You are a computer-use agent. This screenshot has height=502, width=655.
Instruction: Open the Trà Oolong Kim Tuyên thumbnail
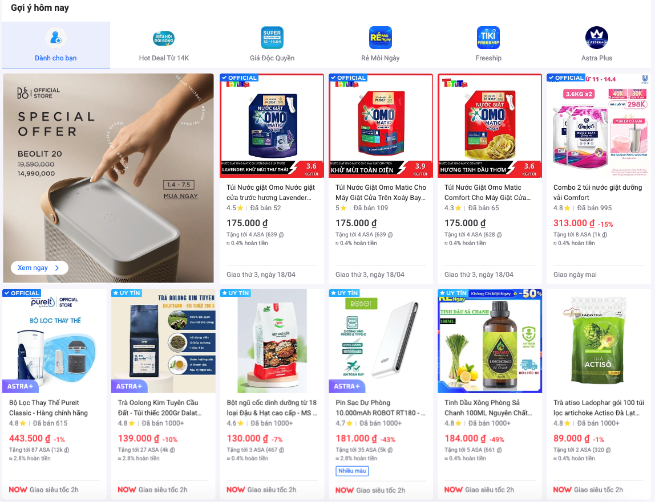click(163, 341)
